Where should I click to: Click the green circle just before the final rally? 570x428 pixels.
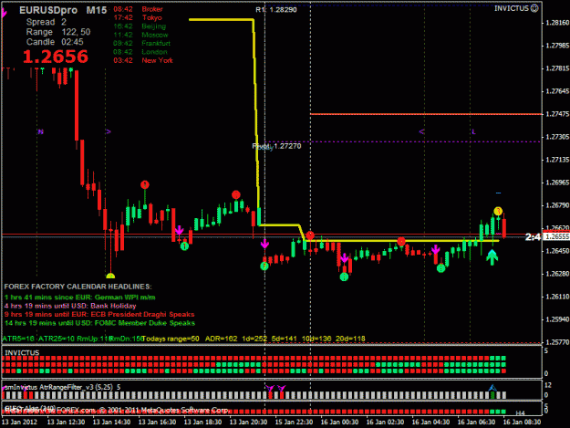tap(440, 268)
